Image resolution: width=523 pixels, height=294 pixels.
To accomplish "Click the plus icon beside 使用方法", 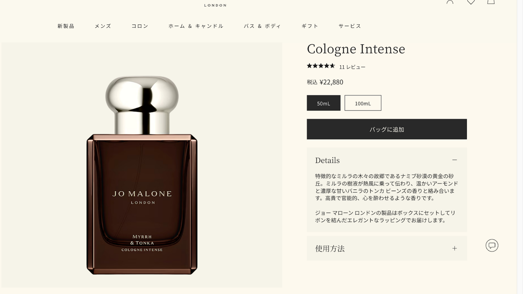I will [x=455, y=249].
